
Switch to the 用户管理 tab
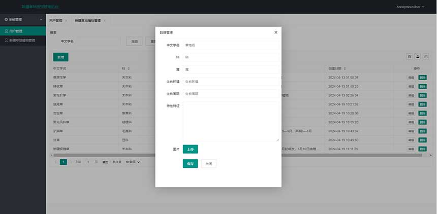(x=55, y=21)
